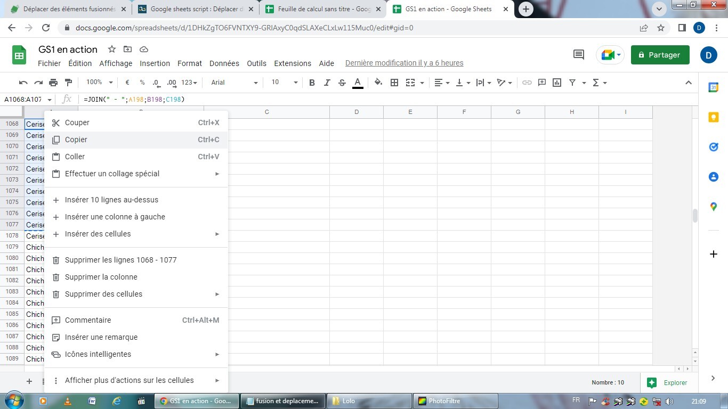
Task: Choose Copier in the context menu
Action: pyautogui.click(x=136, y=140)
